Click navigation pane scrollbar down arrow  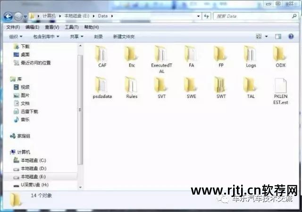click(80, 187)
